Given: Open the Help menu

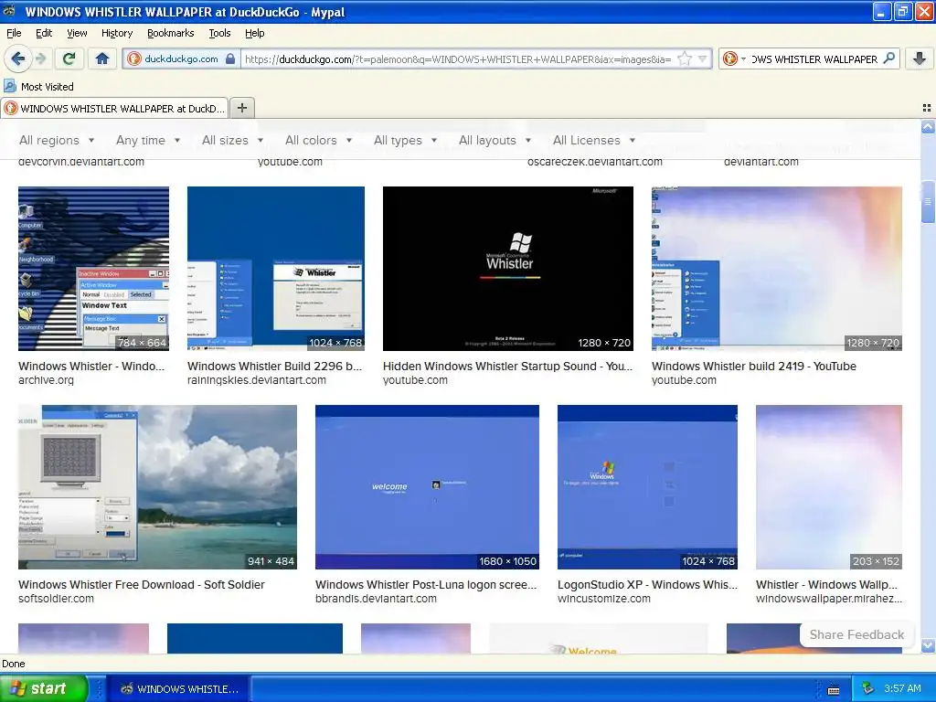Looking at the screenshot, I should click(x=254, y=33).
